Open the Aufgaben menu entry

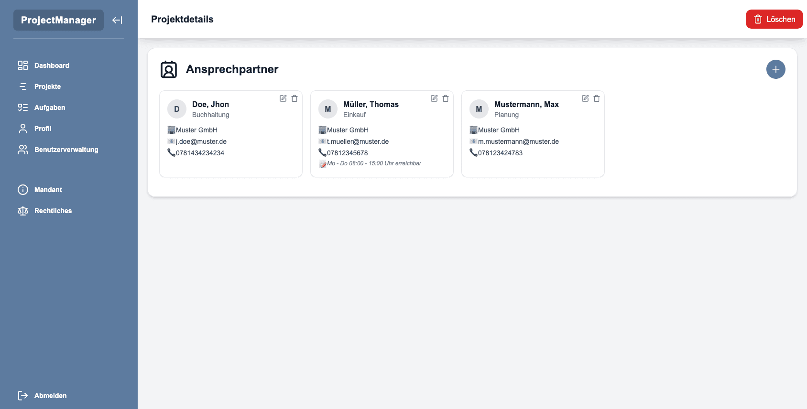[x=50, y=108]
